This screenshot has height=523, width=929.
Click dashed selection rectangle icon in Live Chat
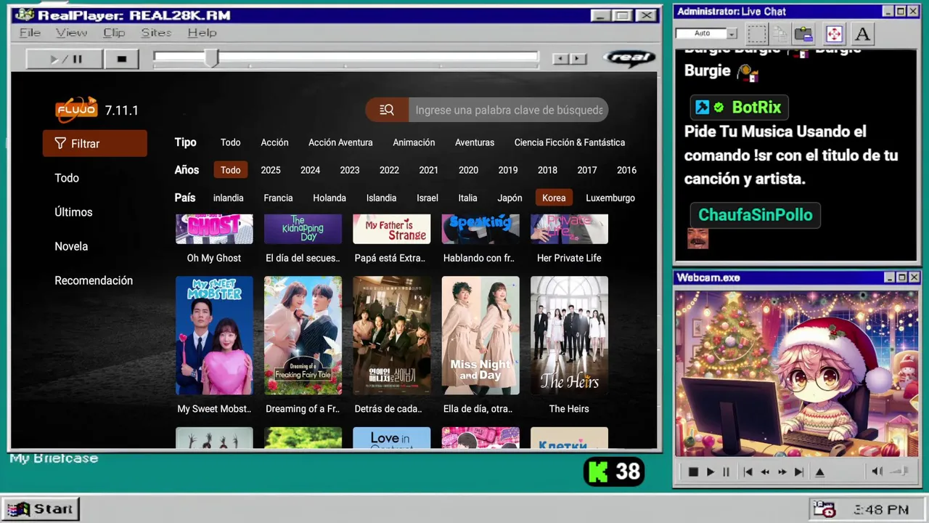(757, 33)
